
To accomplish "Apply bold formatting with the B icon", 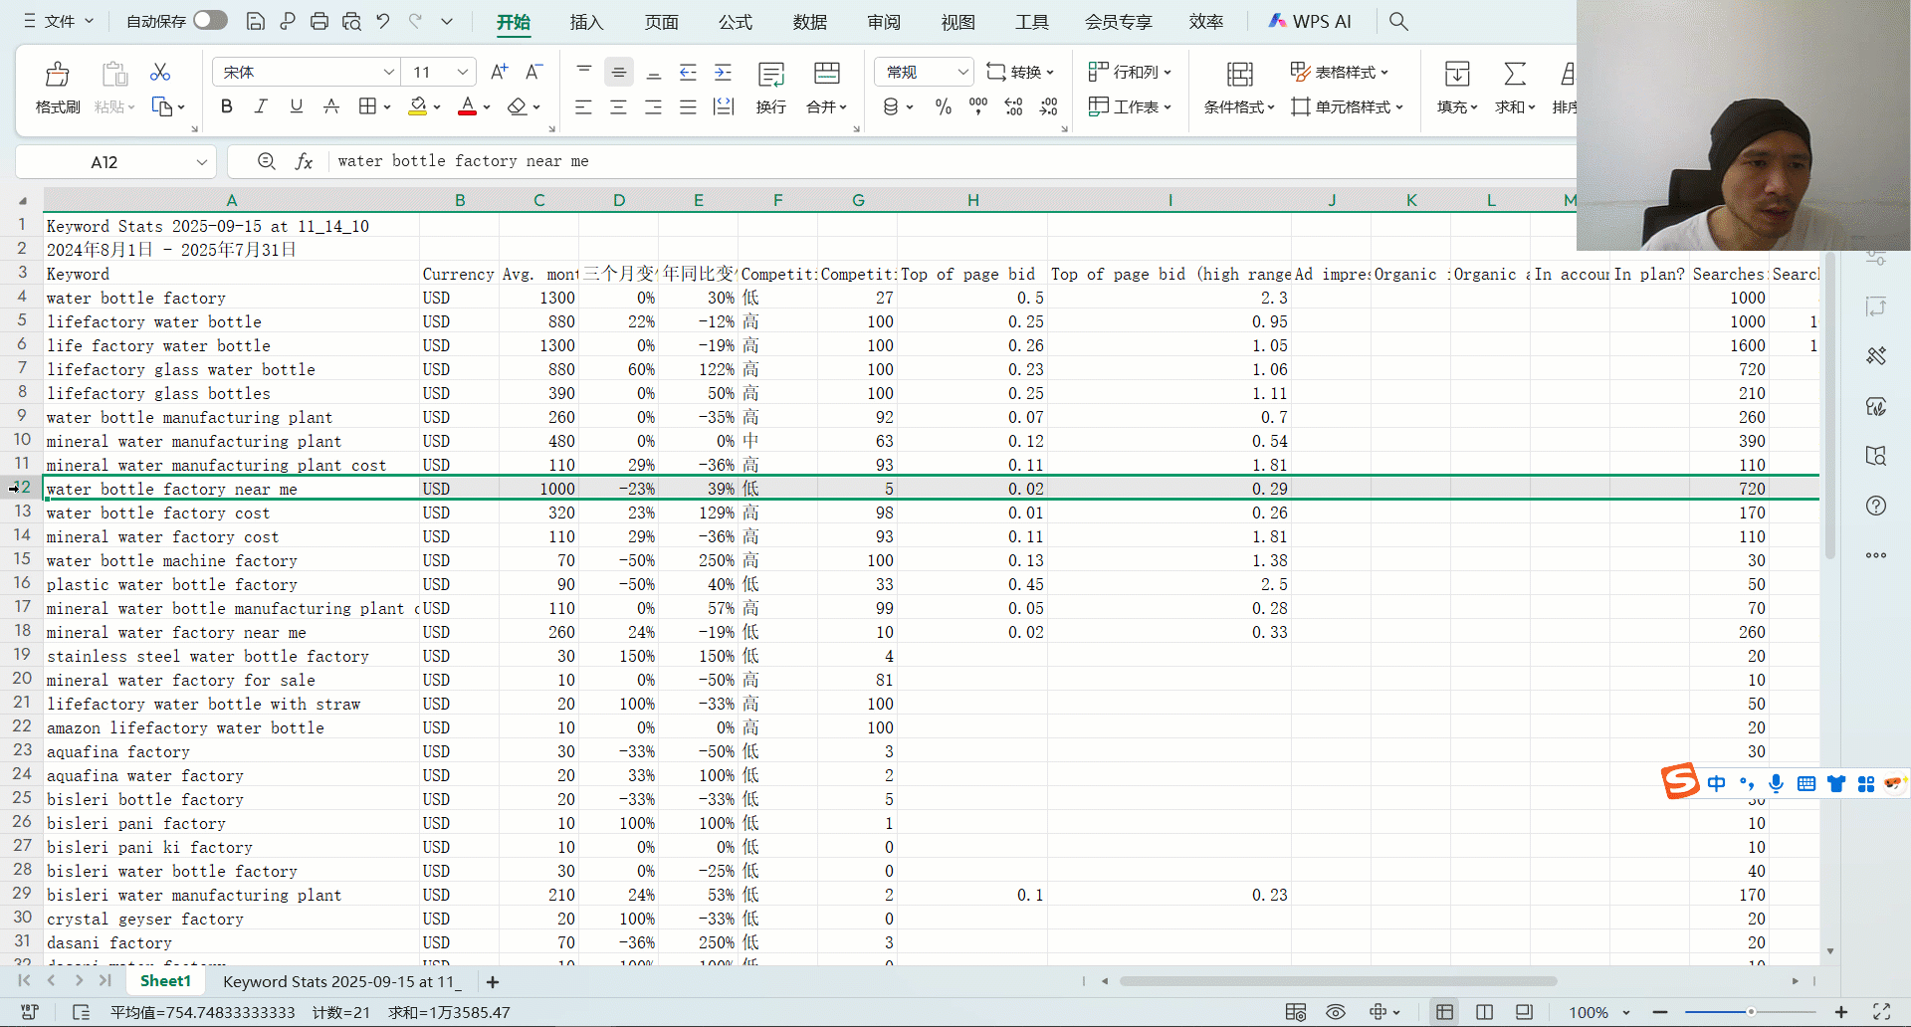I will [227, 106].
